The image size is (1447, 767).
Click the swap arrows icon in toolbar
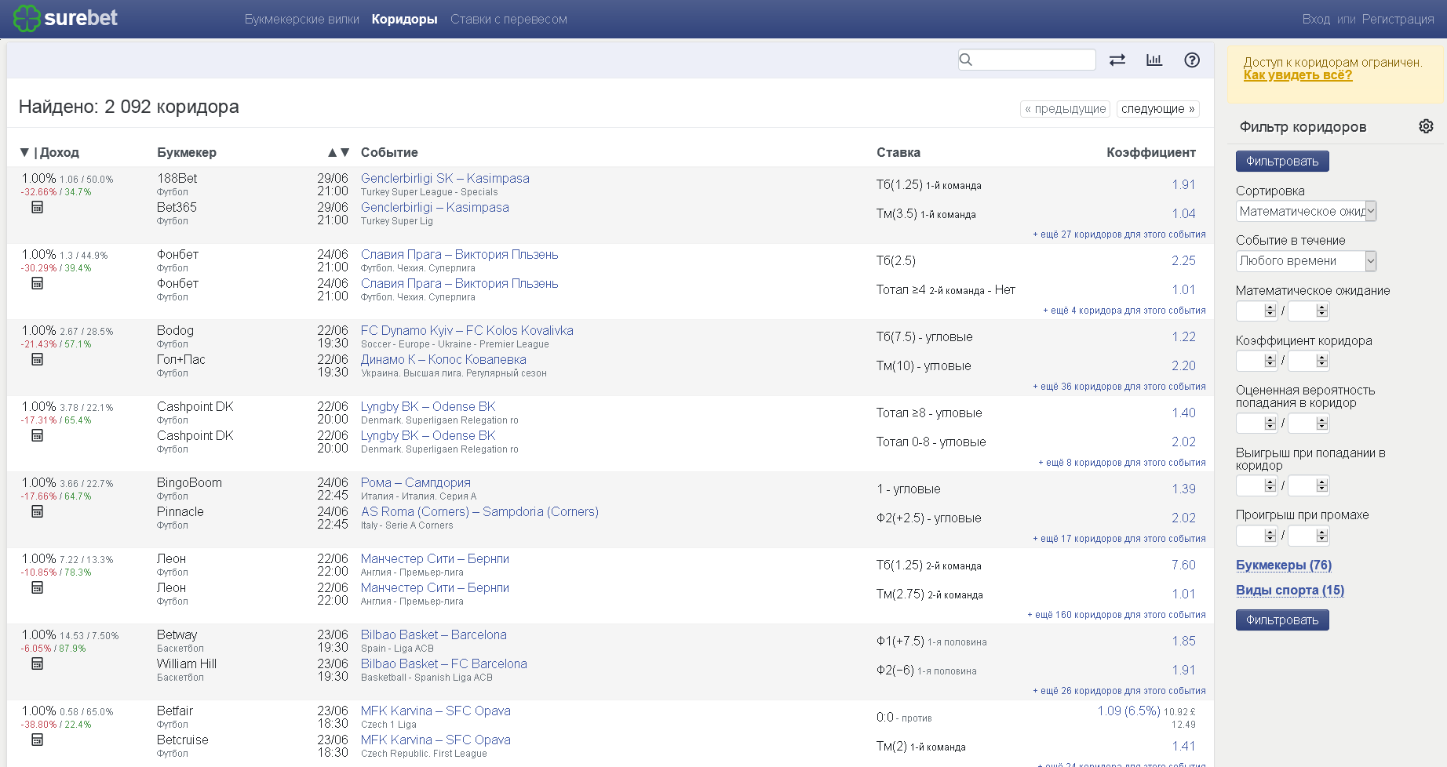pyautogui.click(x=1117, y=60)
